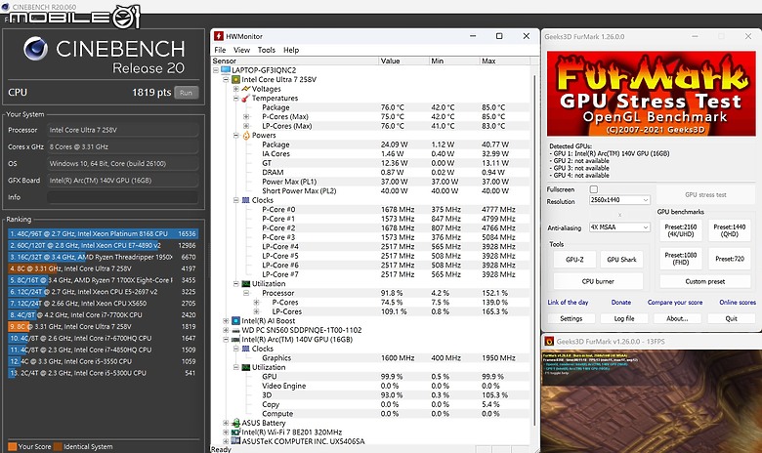Click the Intel Wi-Fi 7 BE201 adapter icon
Viewport: 762px width, 453px height.
pyautogui.click(x=235, y=432)
